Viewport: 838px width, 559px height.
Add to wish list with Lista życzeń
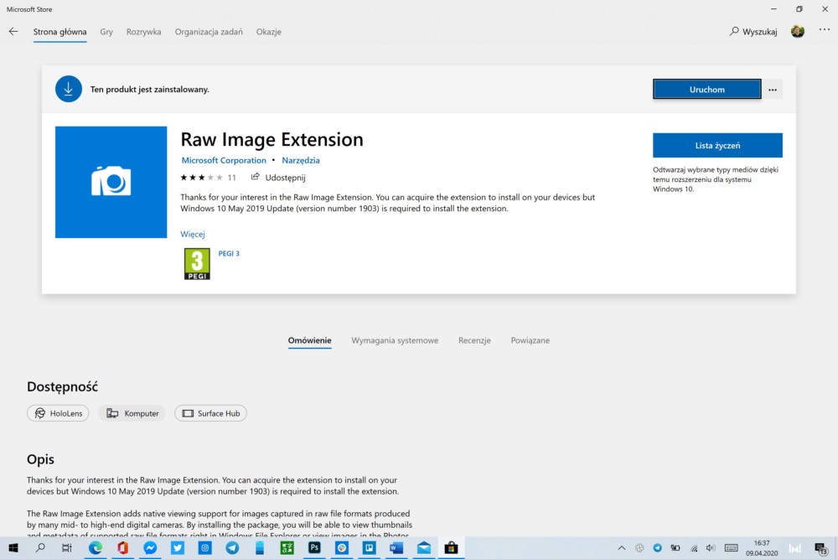(x=717, y=145)
